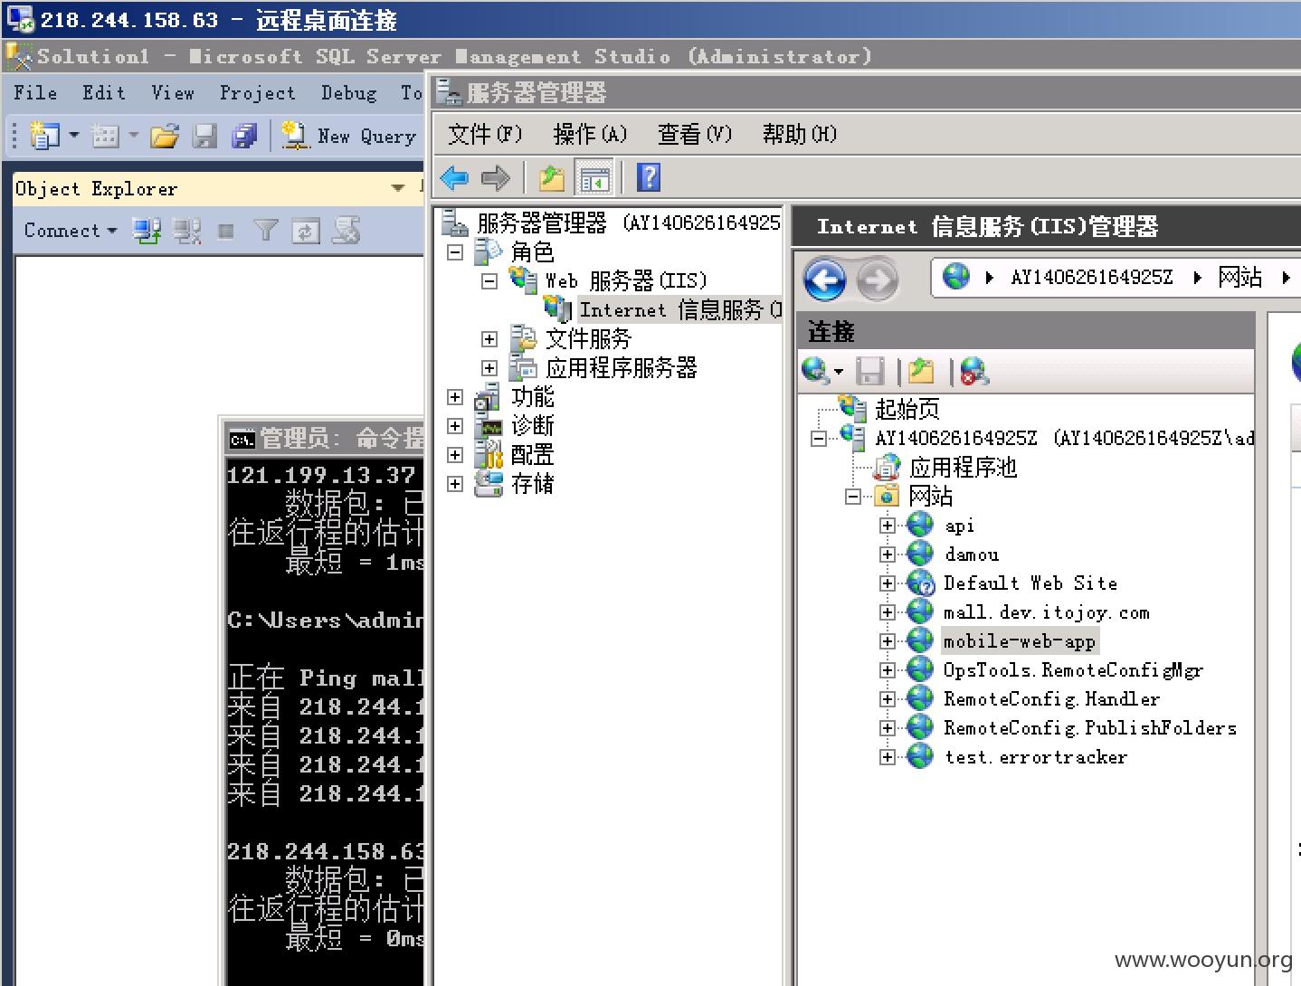Open Object Explorer window position dropdown arrow
This screenshot has height=986, width=1301.
pyautogui.click(x=397, y=188)
